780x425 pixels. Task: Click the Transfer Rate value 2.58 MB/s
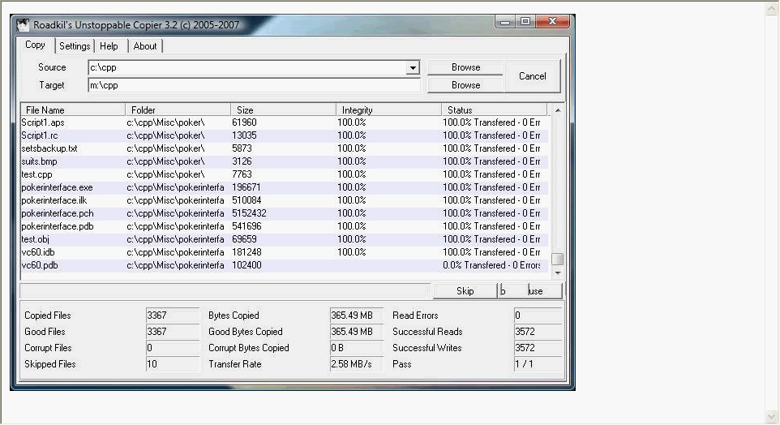(357, 364)
